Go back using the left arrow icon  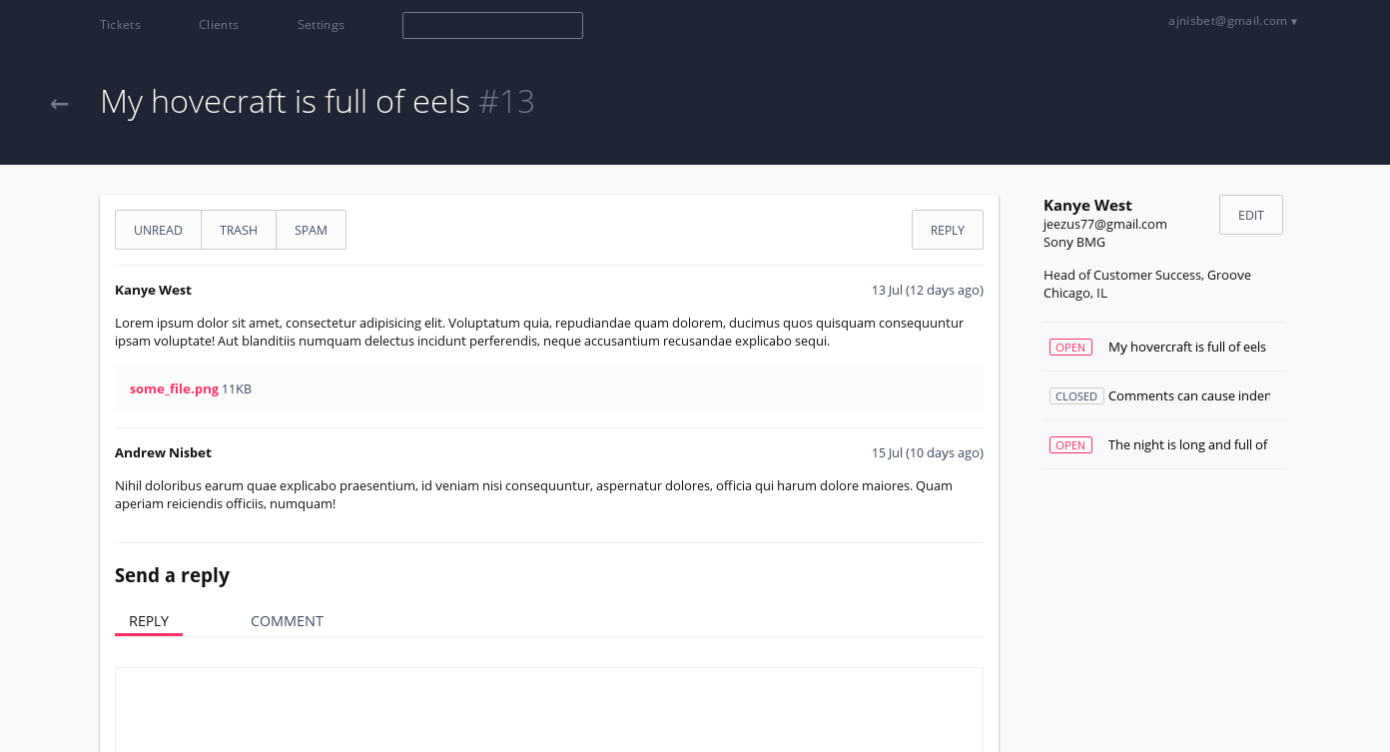(60, 103)
